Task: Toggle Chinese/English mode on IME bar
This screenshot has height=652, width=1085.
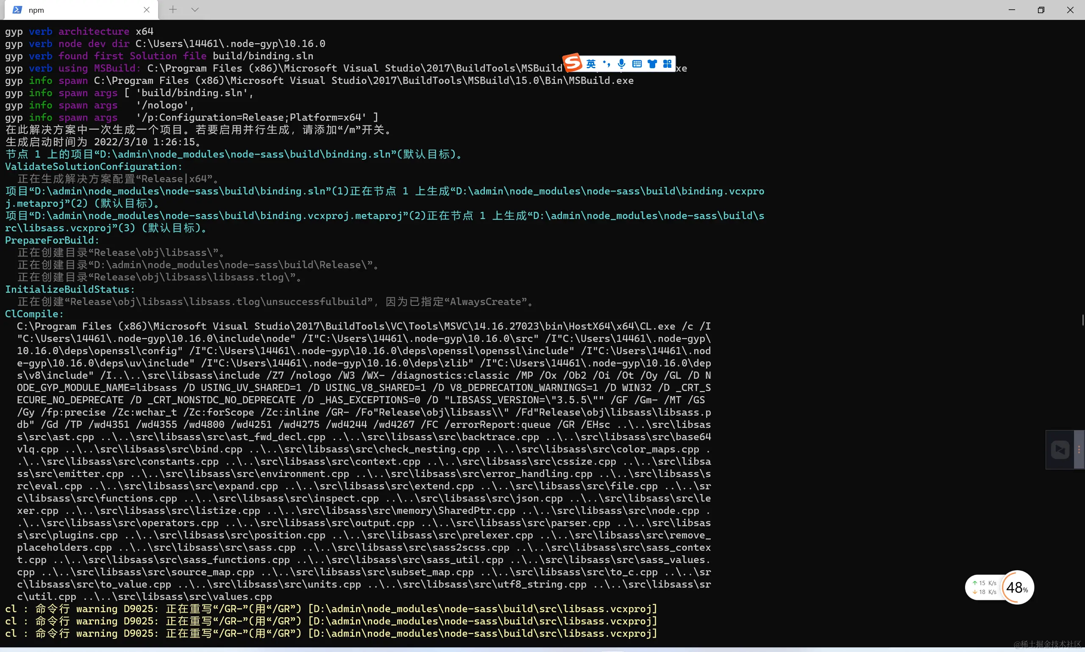Action: pos(591,64)
